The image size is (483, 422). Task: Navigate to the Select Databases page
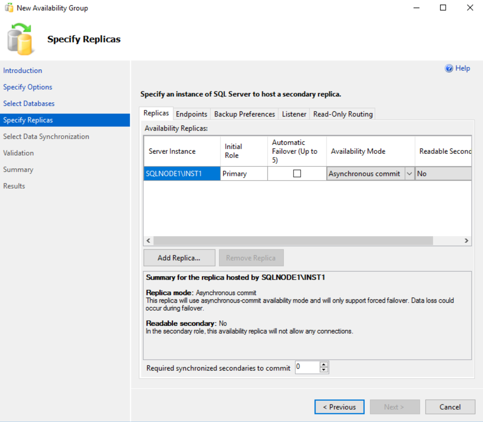click(29, 103)
